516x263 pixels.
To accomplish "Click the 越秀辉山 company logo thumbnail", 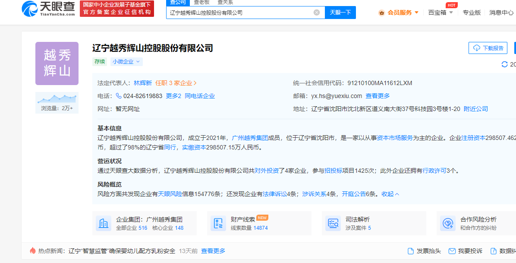I will pos(57,63).
